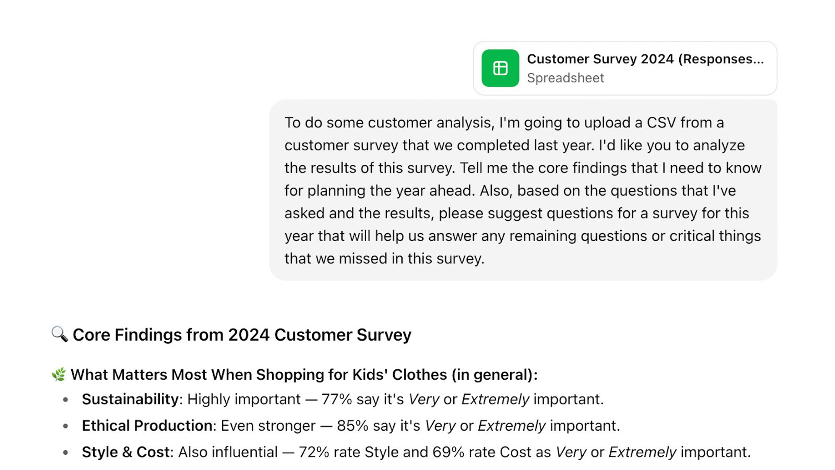This screenshot has width=835, height=470.
Task: Click italic "Extremely" in the Sustainability bullet
Action: tap(495, 399)
